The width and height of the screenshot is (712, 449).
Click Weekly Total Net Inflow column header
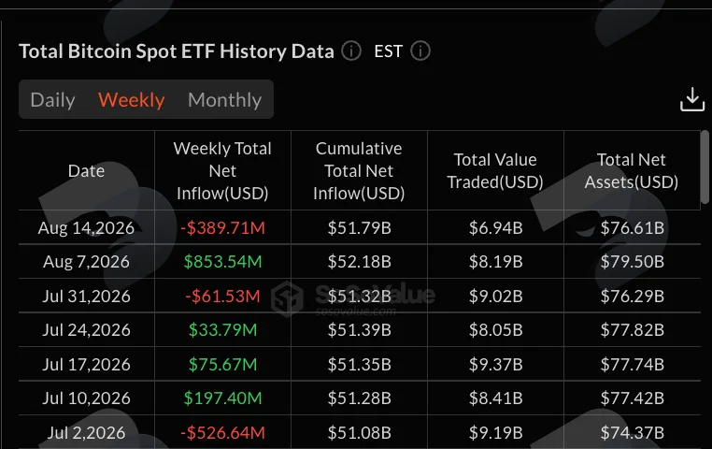pyautogui.click(x=222, y=171)
